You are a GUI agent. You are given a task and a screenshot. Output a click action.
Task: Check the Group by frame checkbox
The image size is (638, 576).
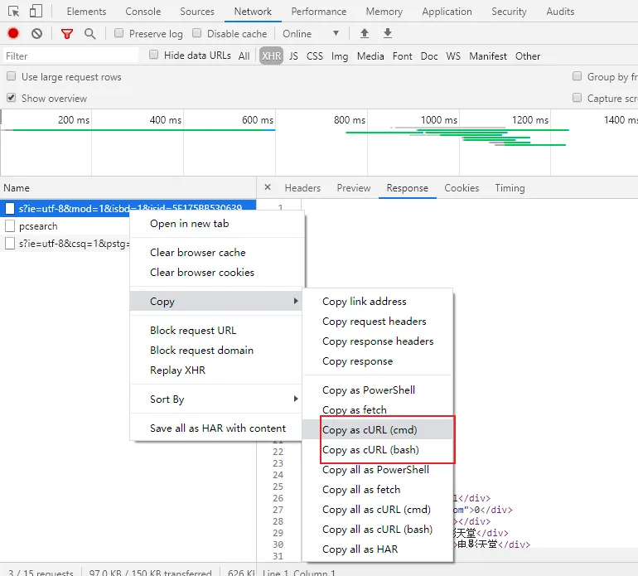[x=577, y=76]
